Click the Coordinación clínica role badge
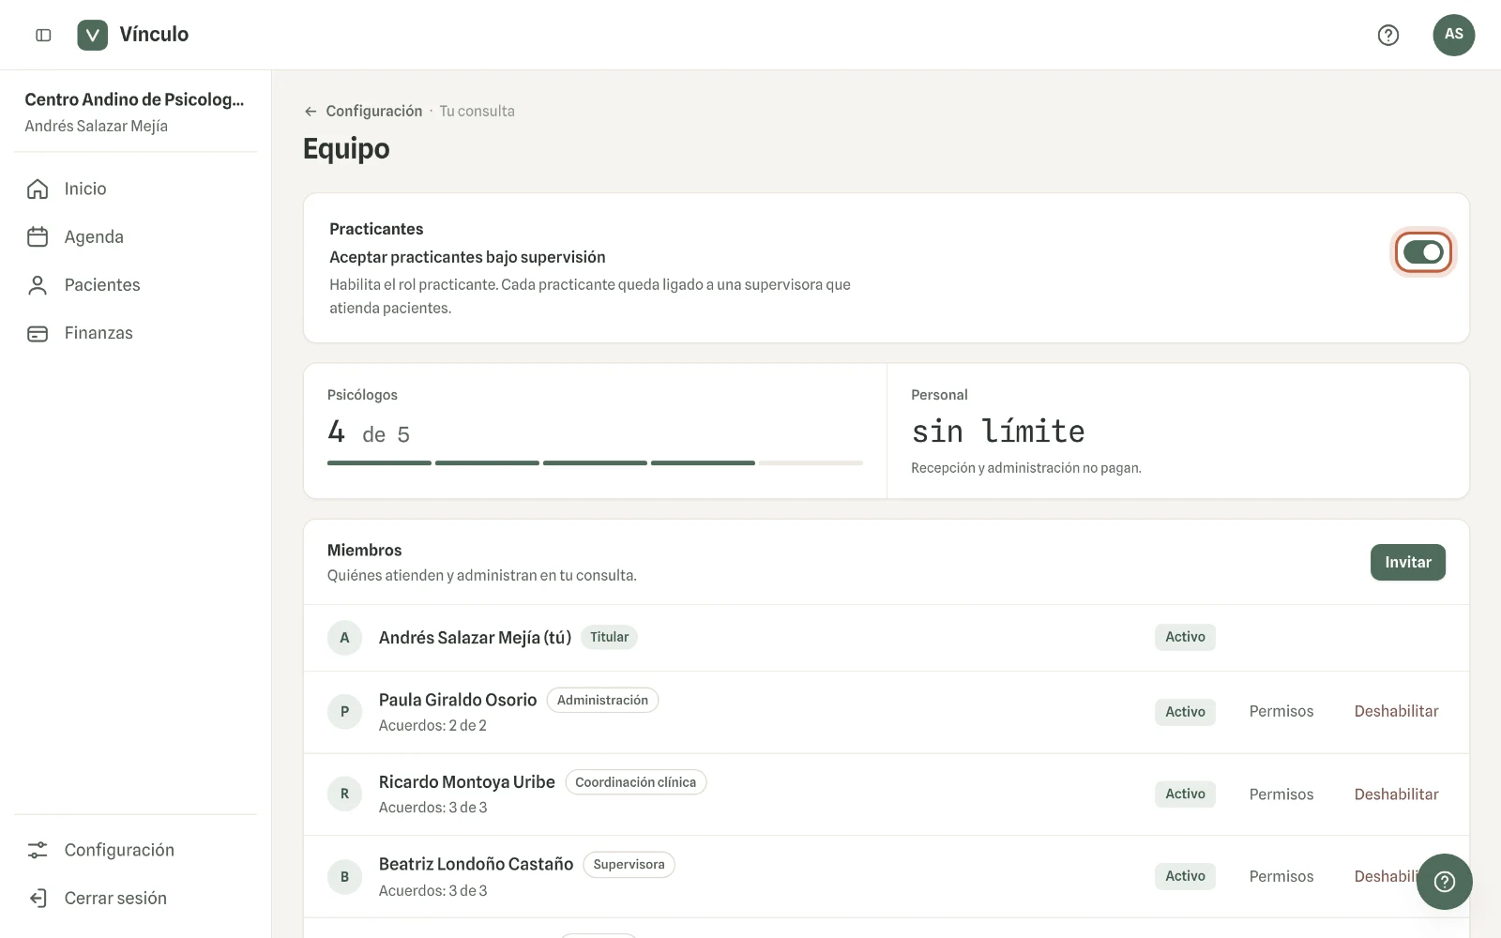1501x938 pixels. [635, 782]
